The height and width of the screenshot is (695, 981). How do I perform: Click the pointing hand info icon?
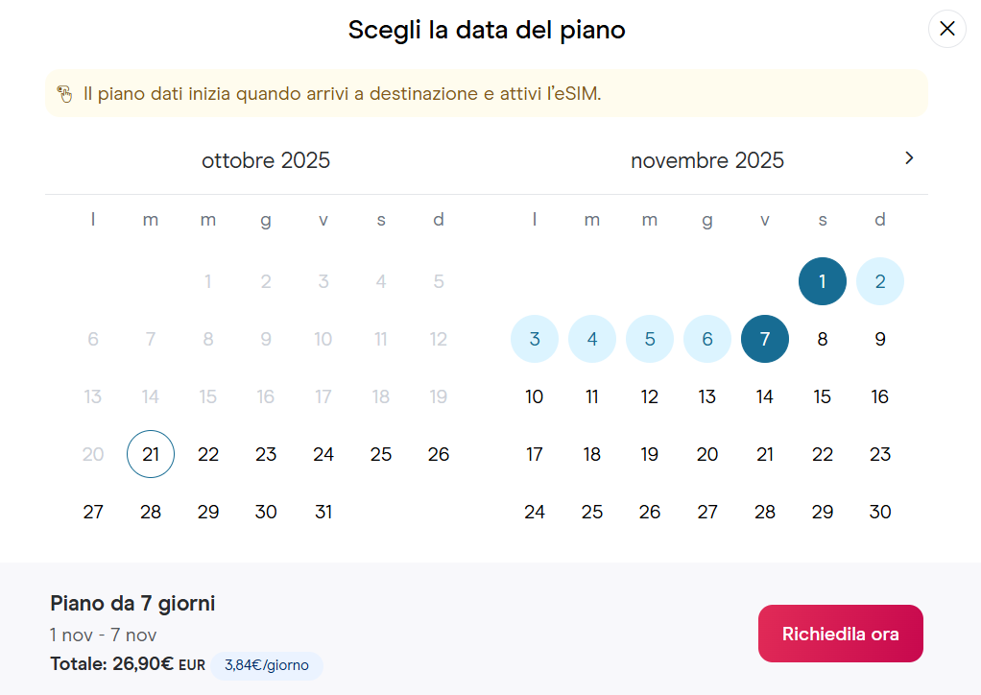[64, 94]
